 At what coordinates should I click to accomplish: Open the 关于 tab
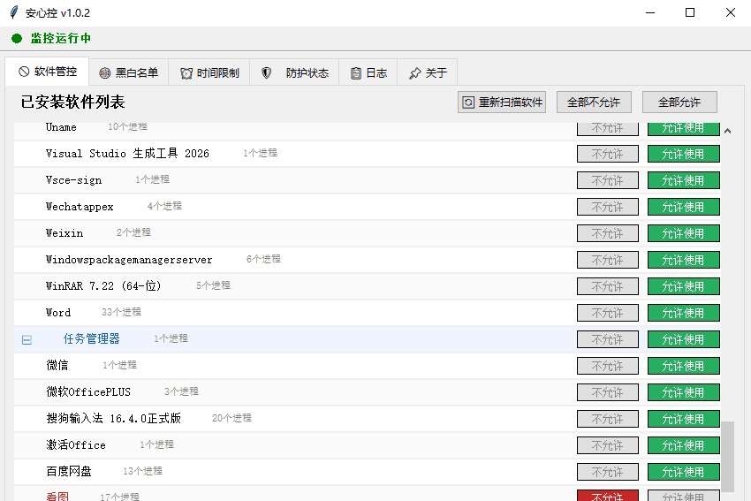pos(428,72)
